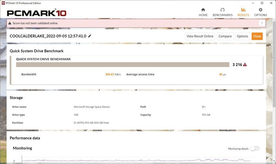Viewport: 276px width, 164px height.
Task: Click View Result Online button
Action: [200, 36]
